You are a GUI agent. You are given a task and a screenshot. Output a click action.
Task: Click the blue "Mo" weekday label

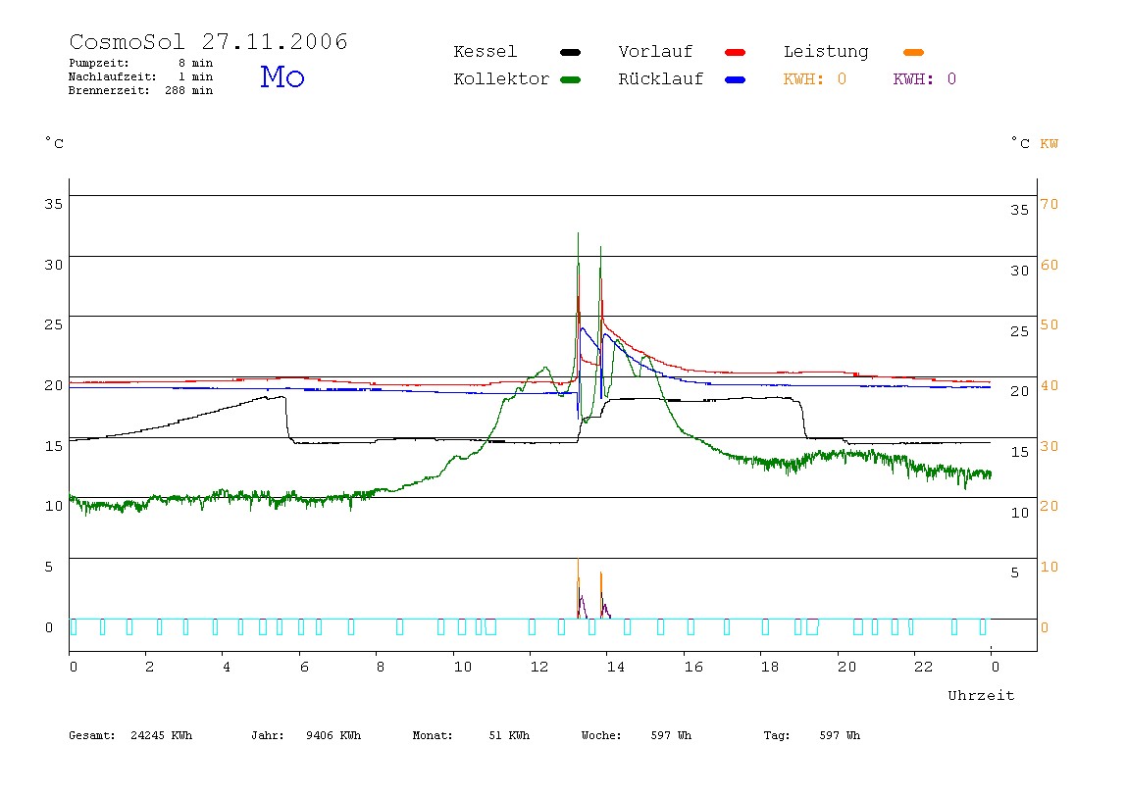(282, 76)
